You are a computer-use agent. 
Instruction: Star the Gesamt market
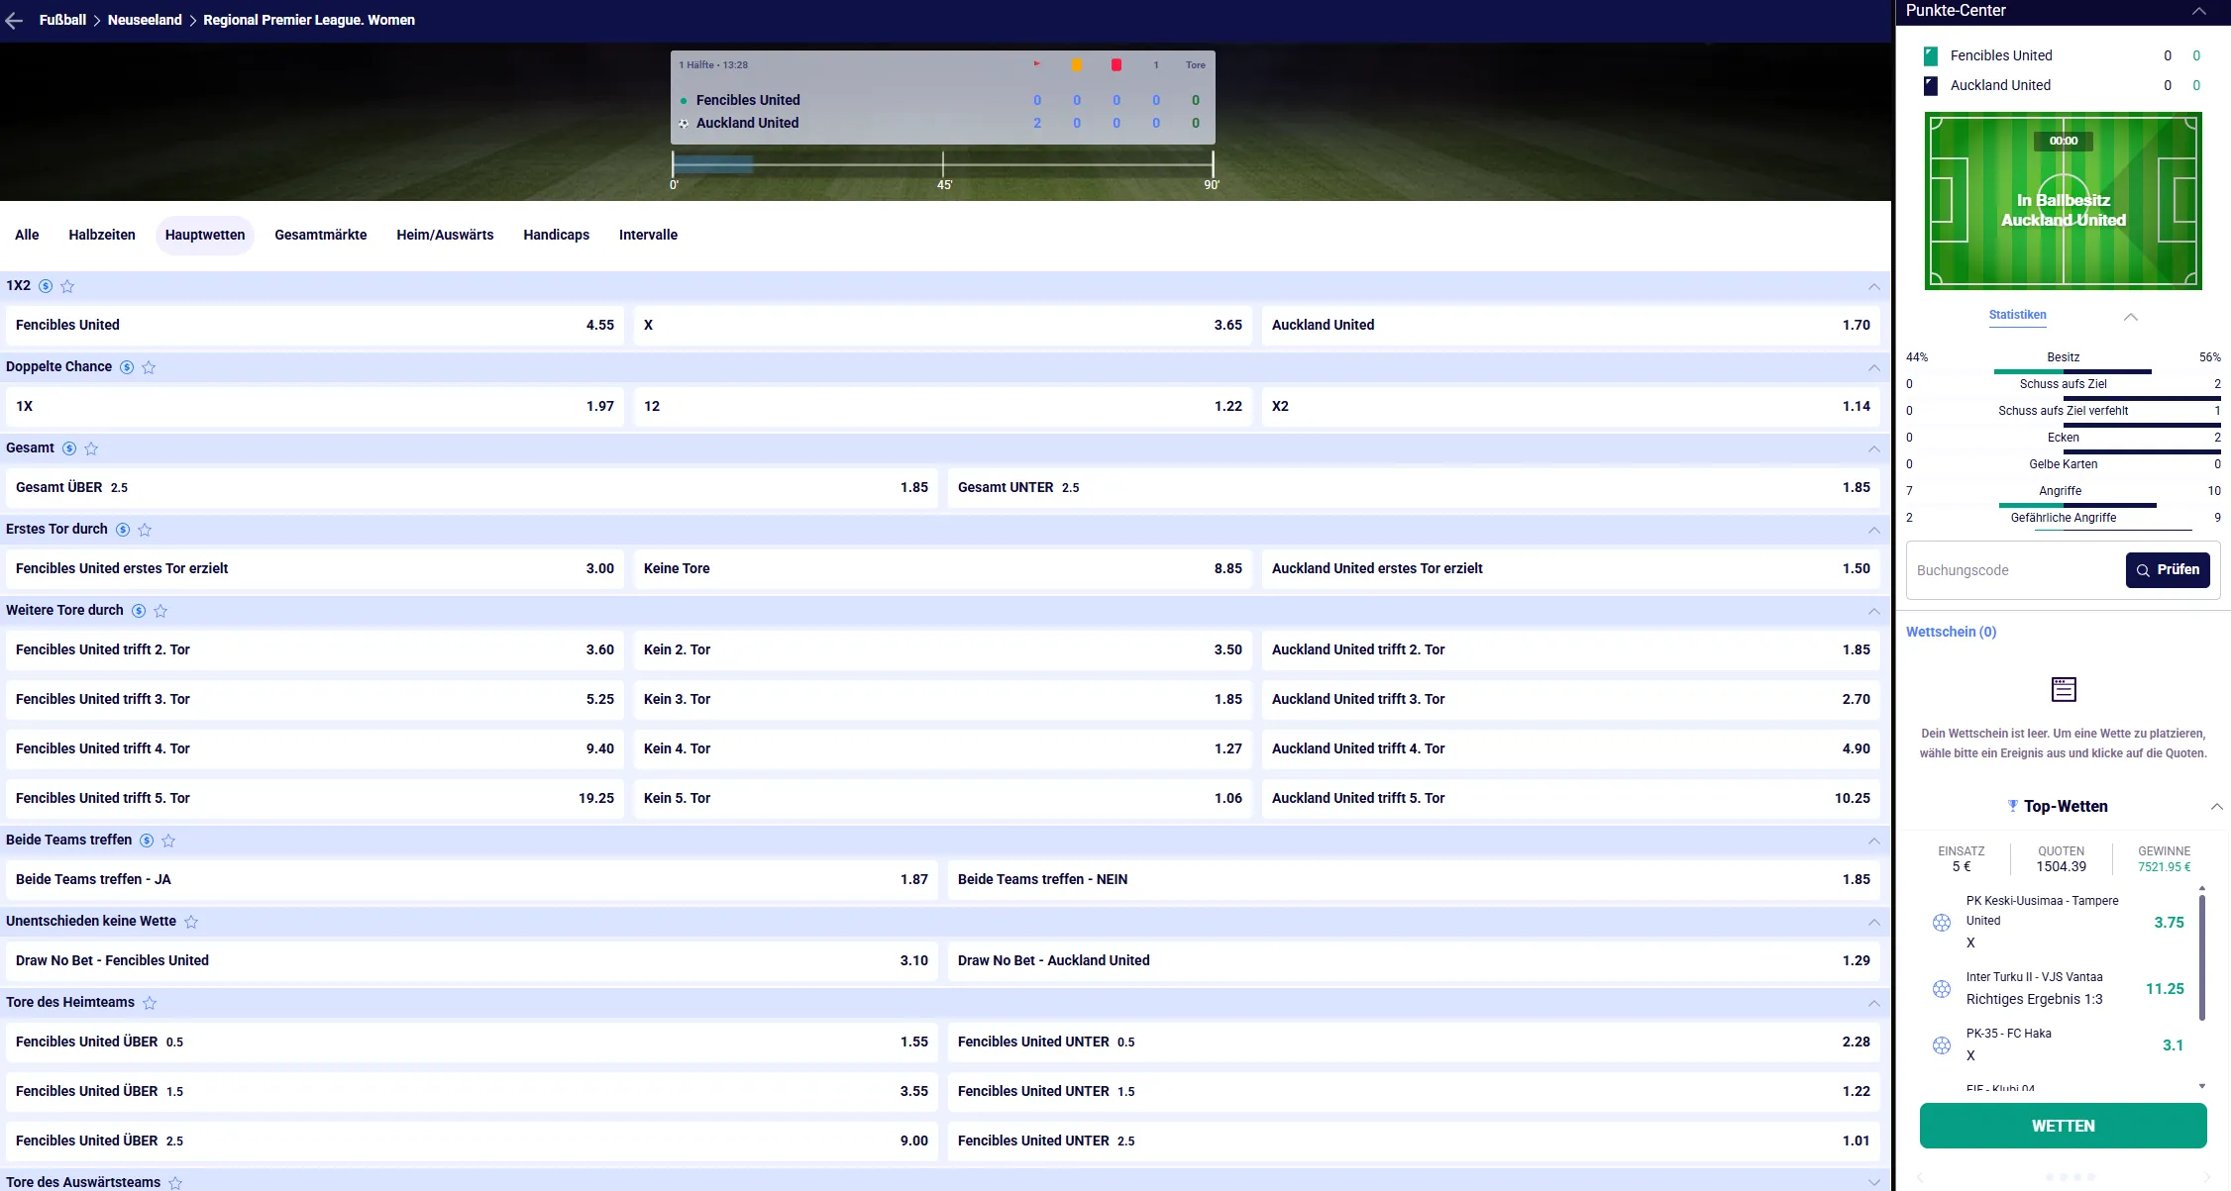click(91, 448)
